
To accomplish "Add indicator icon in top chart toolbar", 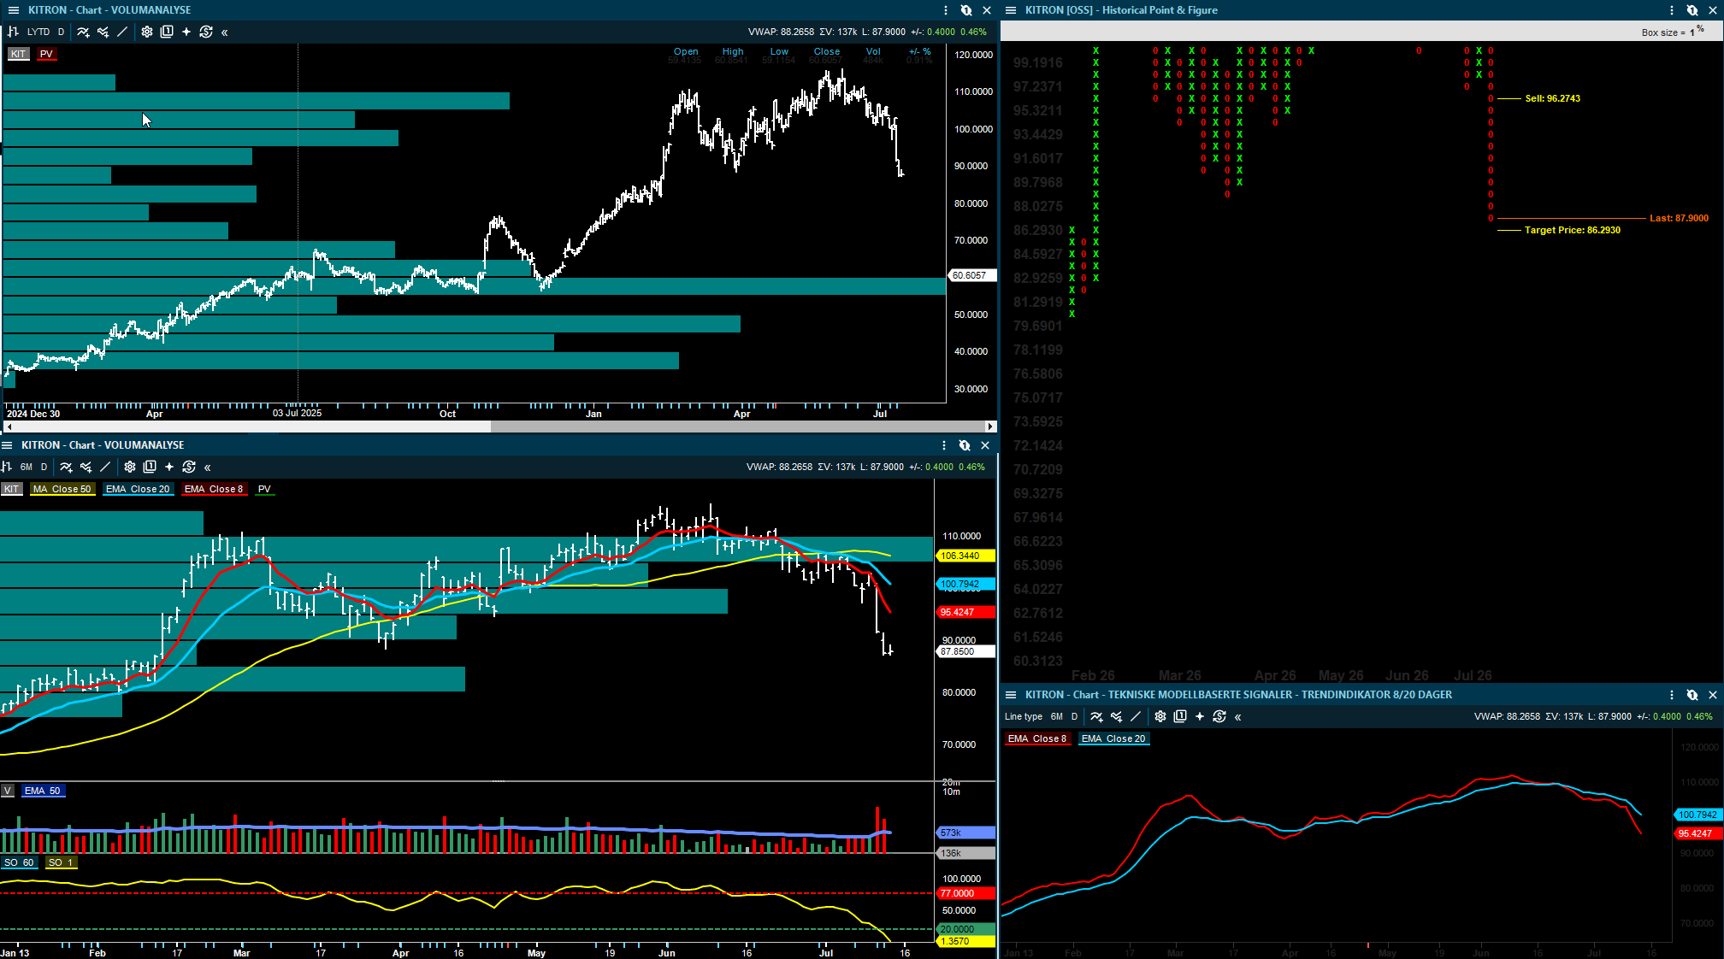I will click(83, 32).
